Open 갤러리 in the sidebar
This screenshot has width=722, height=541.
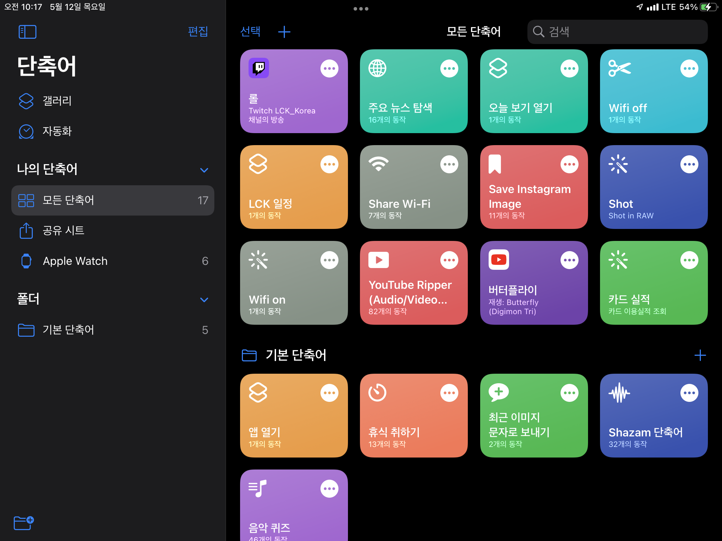click(x=57, y=101)
